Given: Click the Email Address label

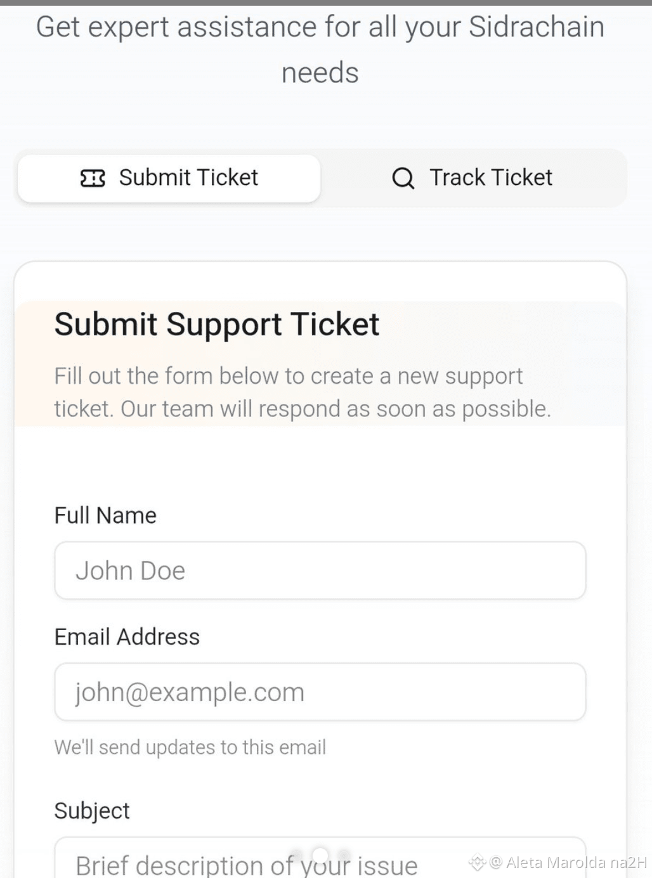Looking at the screenshot, I should click(127, 636).
